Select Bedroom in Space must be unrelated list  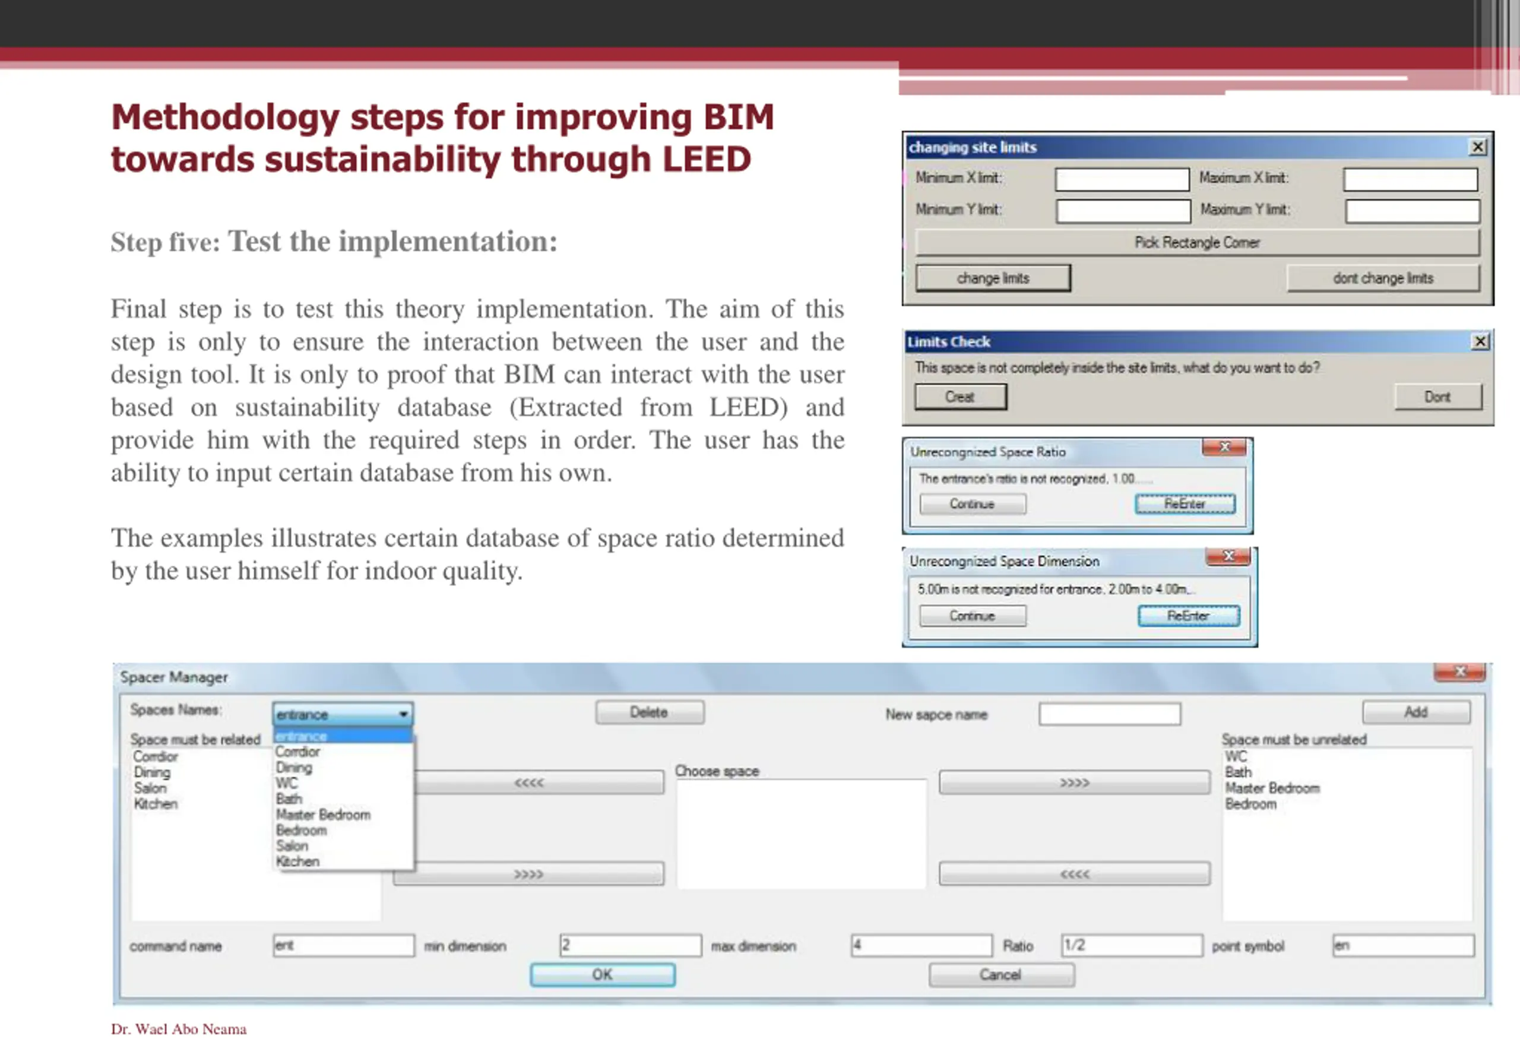click(x=1250, y=804)
